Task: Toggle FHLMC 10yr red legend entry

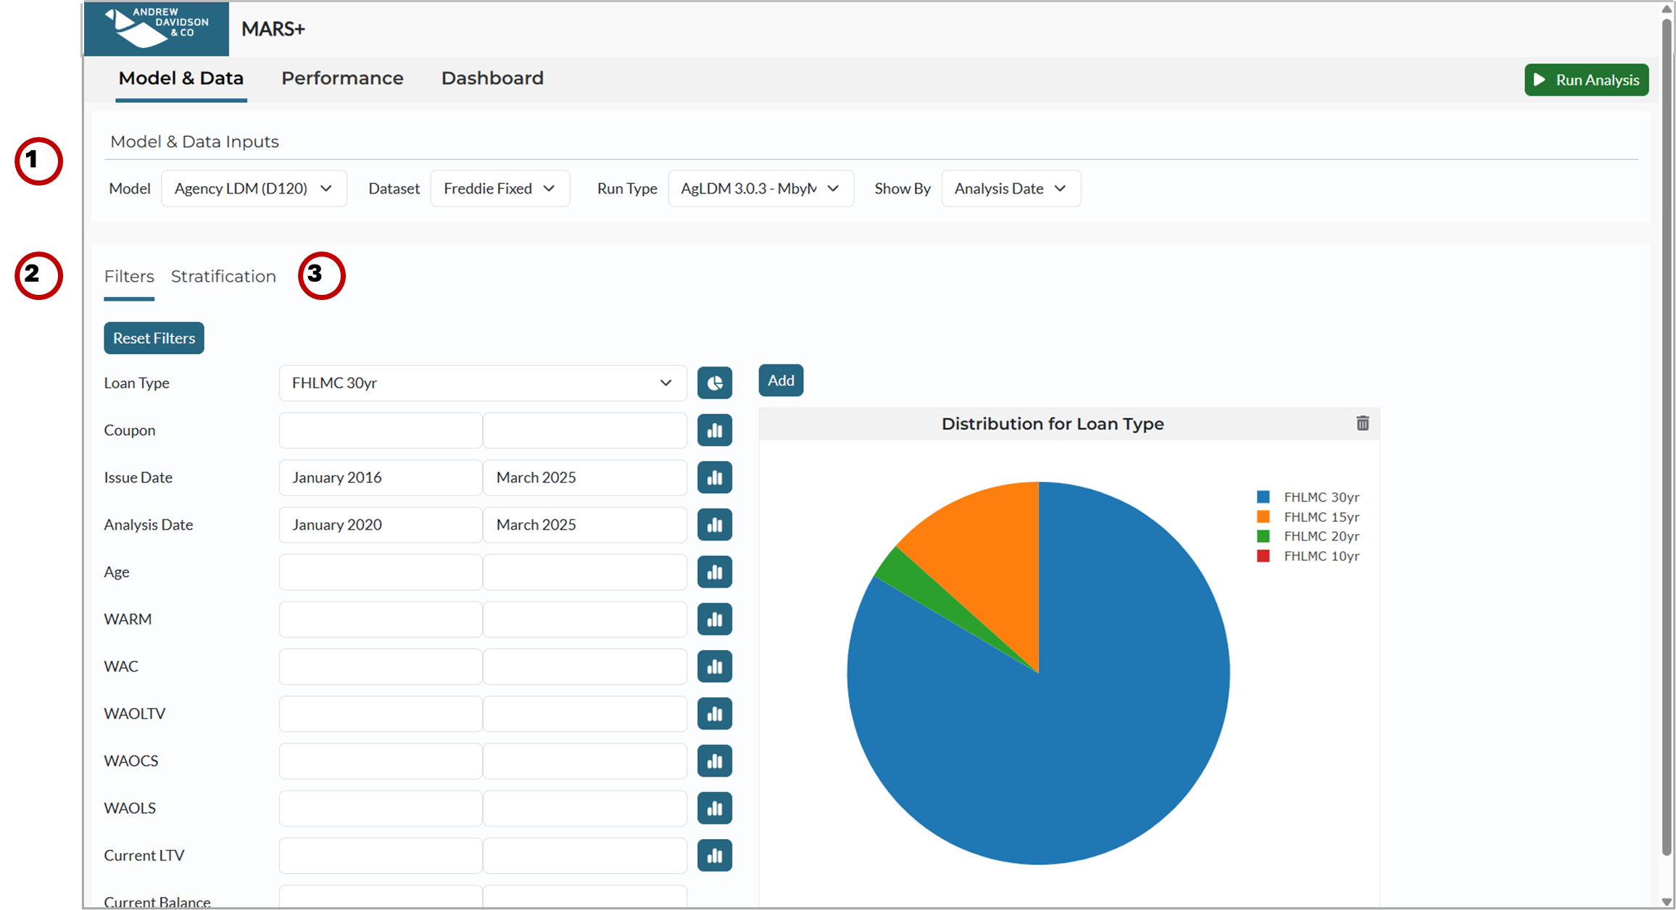Action: (x=1308, y=556)
